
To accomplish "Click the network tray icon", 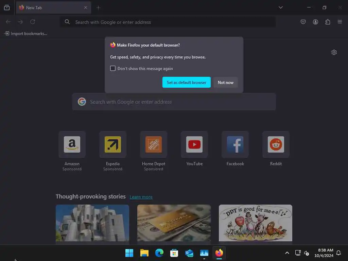I will 298,253.
